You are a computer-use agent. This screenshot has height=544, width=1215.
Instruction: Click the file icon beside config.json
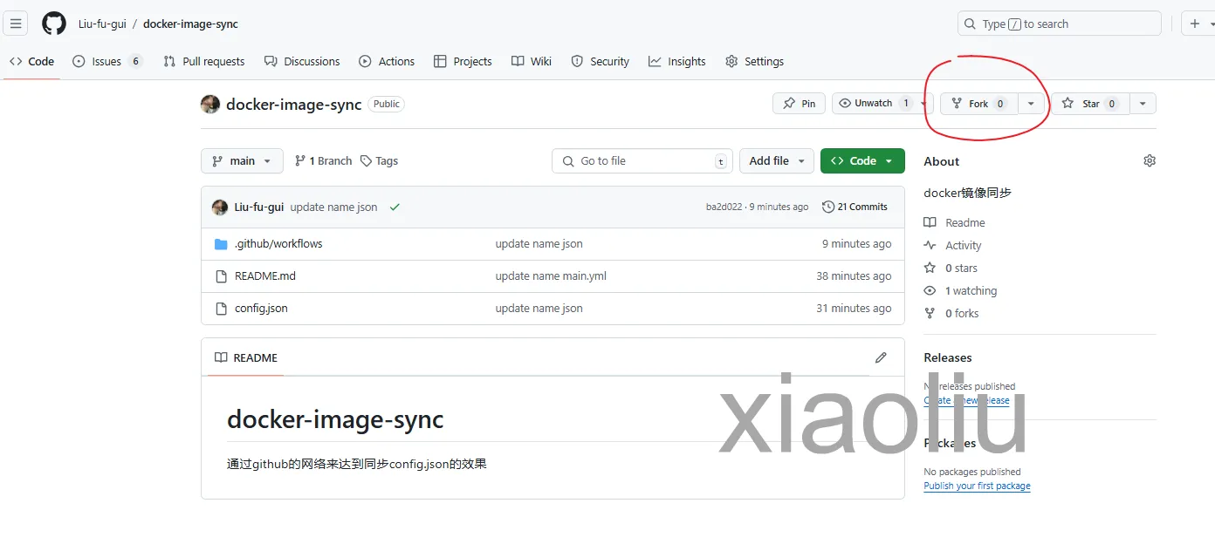tap(221, 309)
